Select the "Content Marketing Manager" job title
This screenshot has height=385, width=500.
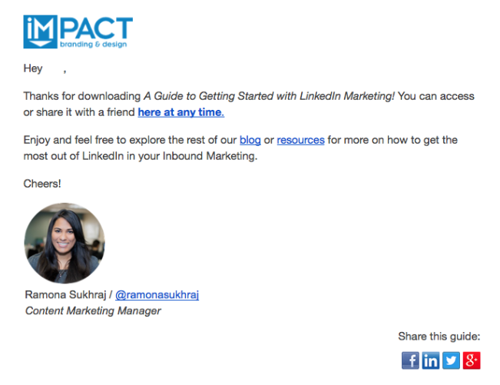(93, 310)
